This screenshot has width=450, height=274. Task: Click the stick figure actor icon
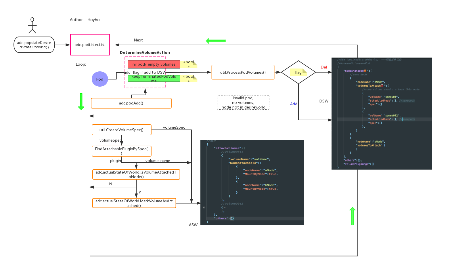pyautogui.click(x=32, y=26)
